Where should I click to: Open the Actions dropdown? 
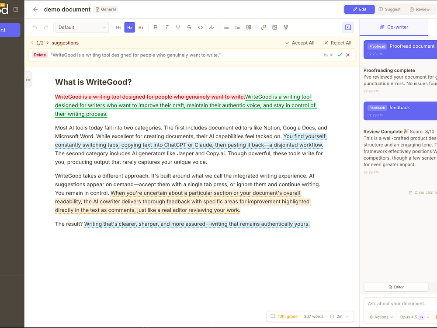pos(381,317)
